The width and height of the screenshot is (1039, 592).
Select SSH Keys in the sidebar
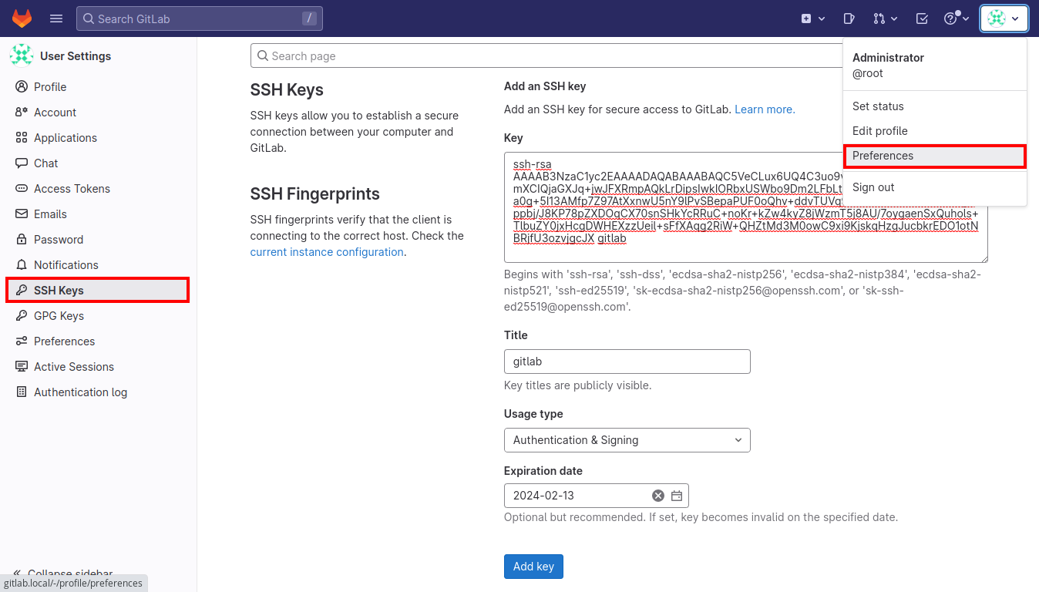click(x=98, y=291)
